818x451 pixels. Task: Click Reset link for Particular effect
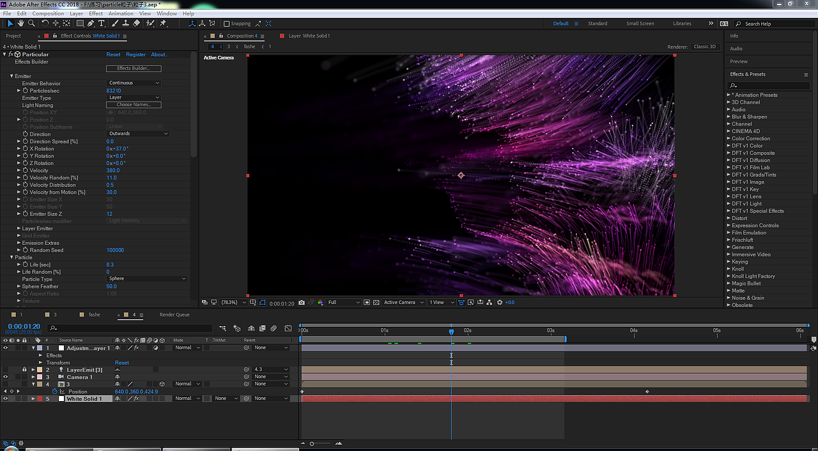[113, 54]
